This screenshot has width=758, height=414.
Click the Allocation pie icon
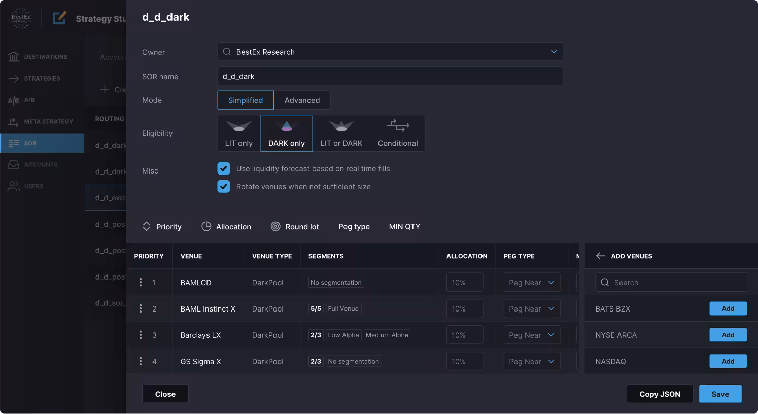tap(206, 226)
